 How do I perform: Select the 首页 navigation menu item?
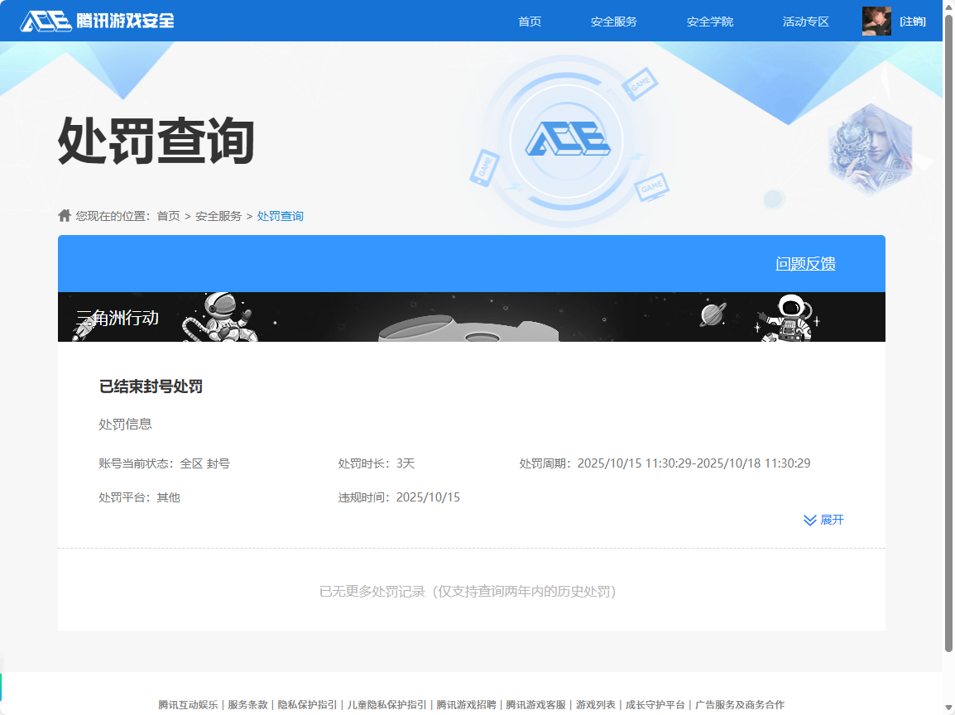point(529,22)
